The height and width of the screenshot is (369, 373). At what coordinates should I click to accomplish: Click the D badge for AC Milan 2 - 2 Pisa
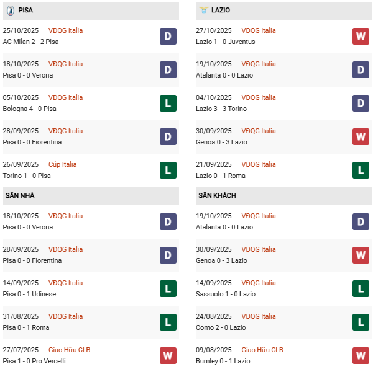click(x=168, y=37)
